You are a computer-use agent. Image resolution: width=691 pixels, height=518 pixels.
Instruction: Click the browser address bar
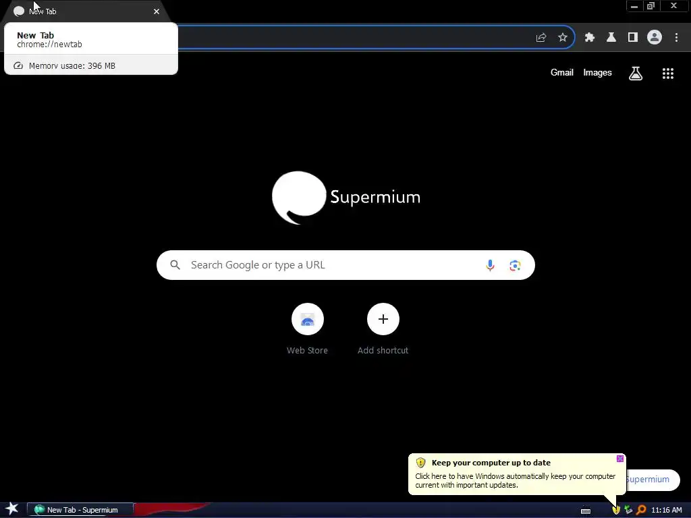coord(352,38)
